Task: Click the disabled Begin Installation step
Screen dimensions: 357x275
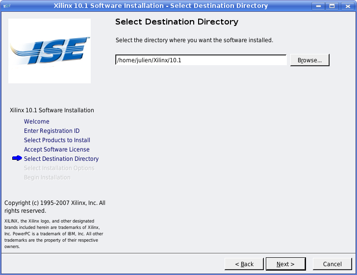Action: pos(47,177)
